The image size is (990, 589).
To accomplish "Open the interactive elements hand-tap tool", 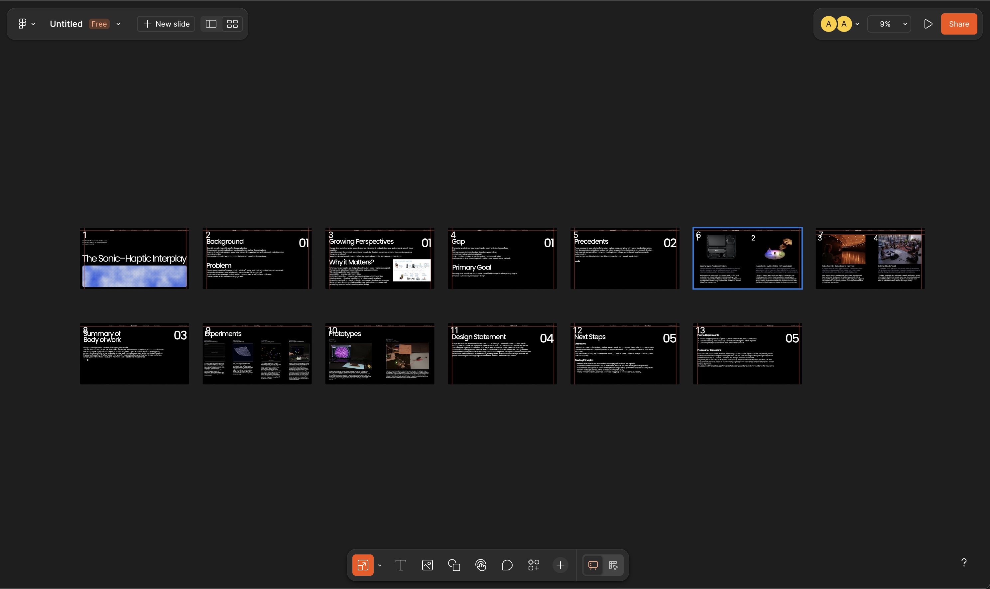I will tap(481, 565).
